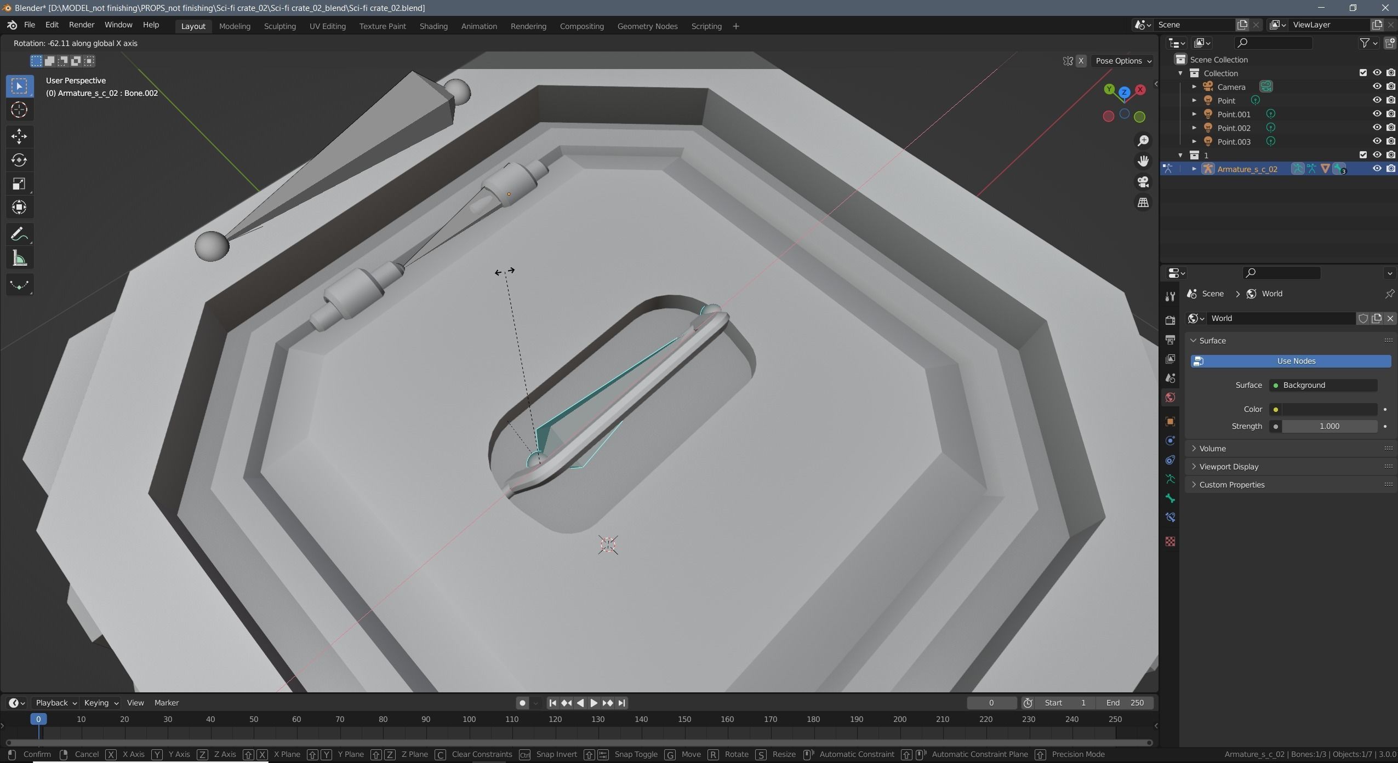Select the Rotate tool
This screenshot has width=1398, height=763.
point(19,160)
